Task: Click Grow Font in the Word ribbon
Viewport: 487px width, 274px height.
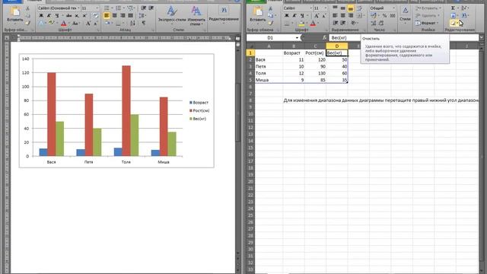Action: pyautogui.click(x=88, y=24)
